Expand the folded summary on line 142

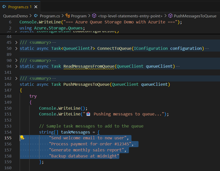click(16, 78)
